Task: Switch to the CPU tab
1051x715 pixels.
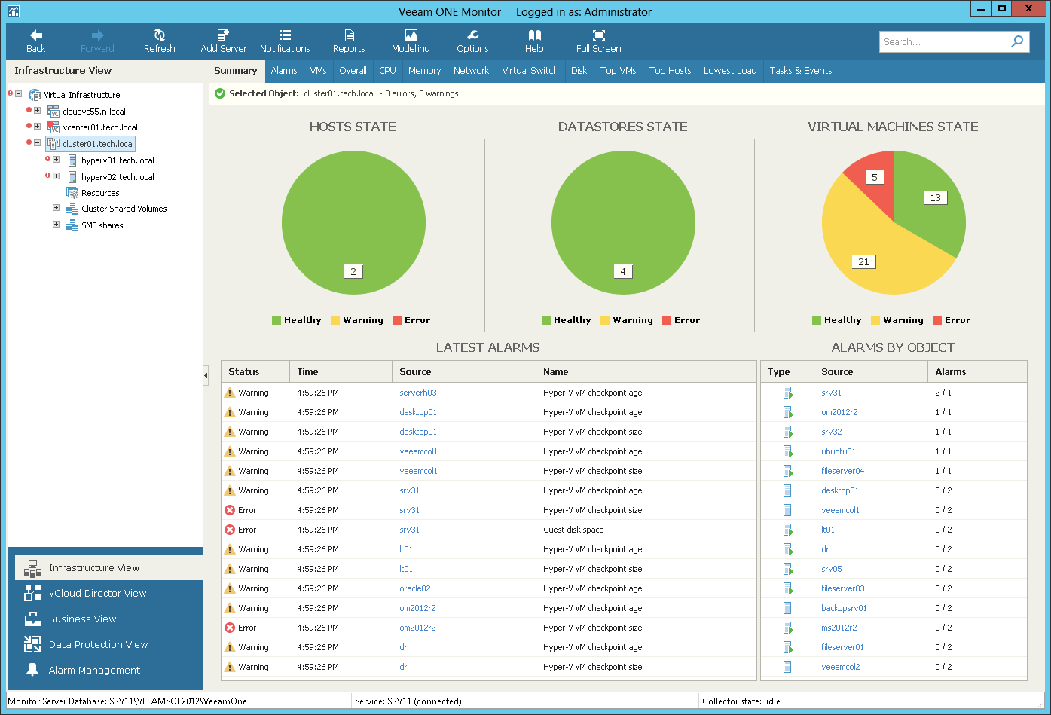Action: [x=387, y=71]
